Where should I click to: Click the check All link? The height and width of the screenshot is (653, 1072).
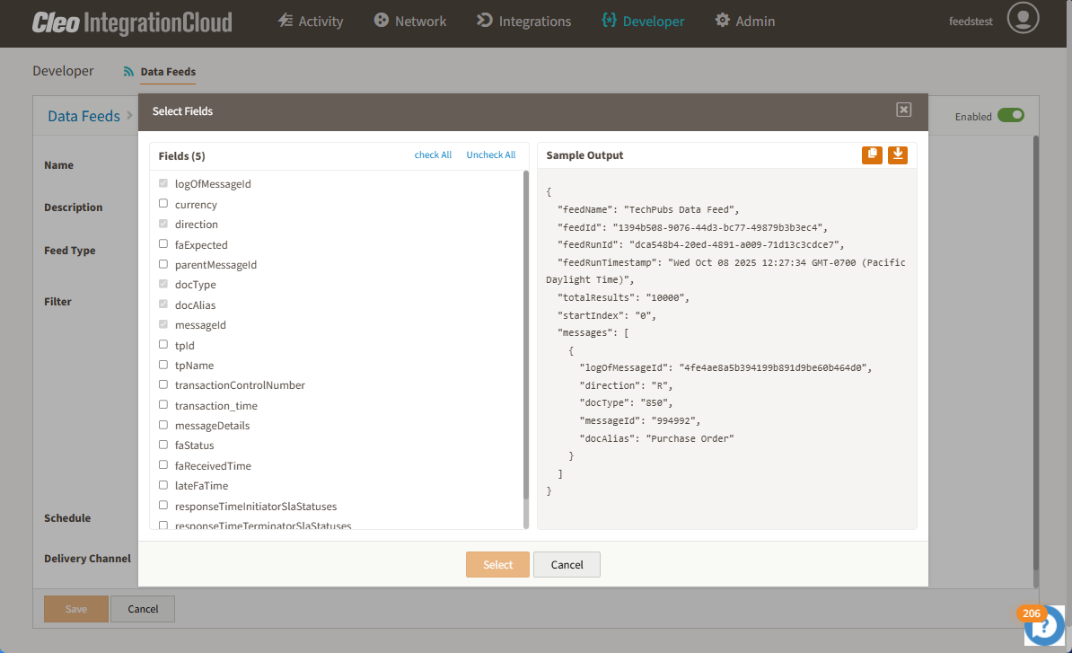coord(433,154)
